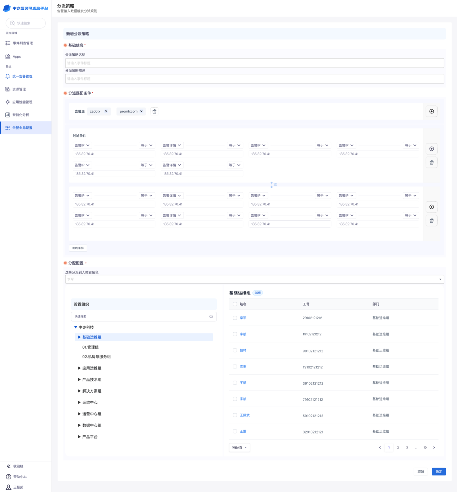Remove the promixcom alert source tag
This screenshot has height=492, width=457.
141,112
